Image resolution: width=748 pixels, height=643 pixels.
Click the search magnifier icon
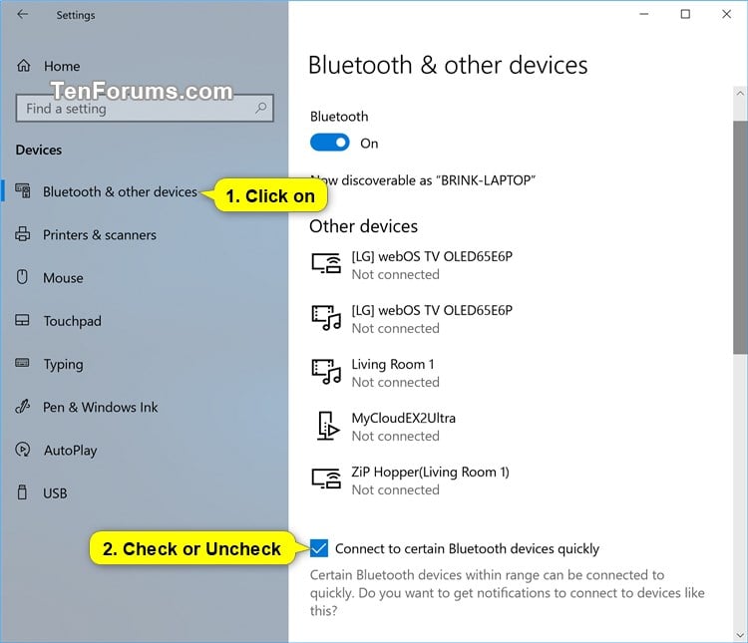tap(261, 108)
